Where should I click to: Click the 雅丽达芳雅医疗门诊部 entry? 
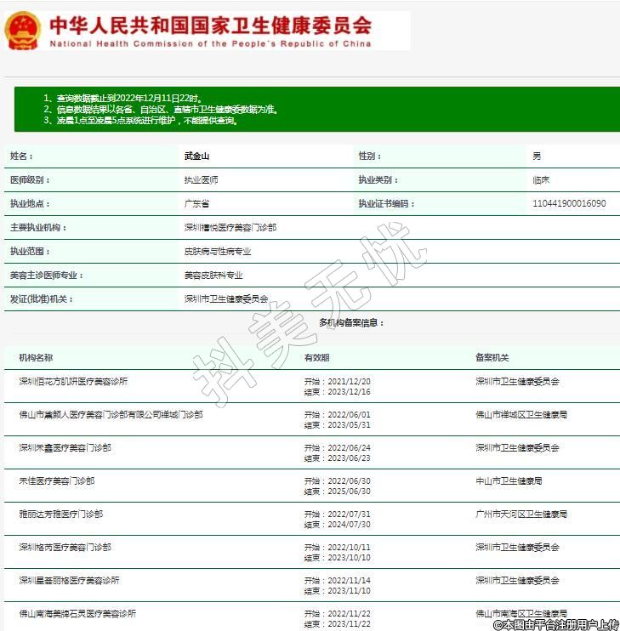60,514
